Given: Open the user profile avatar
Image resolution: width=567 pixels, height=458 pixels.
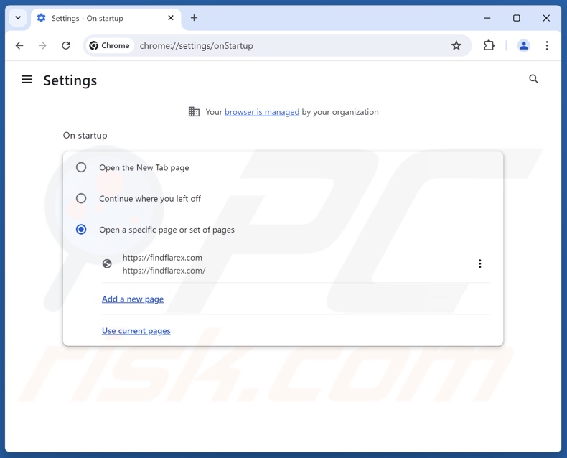Looking at the screenshot, I should click(523, 45).
